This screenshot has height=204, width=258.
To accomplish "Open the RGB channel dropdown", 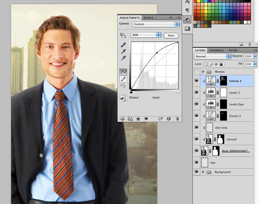I will click(x=146, y=35).
